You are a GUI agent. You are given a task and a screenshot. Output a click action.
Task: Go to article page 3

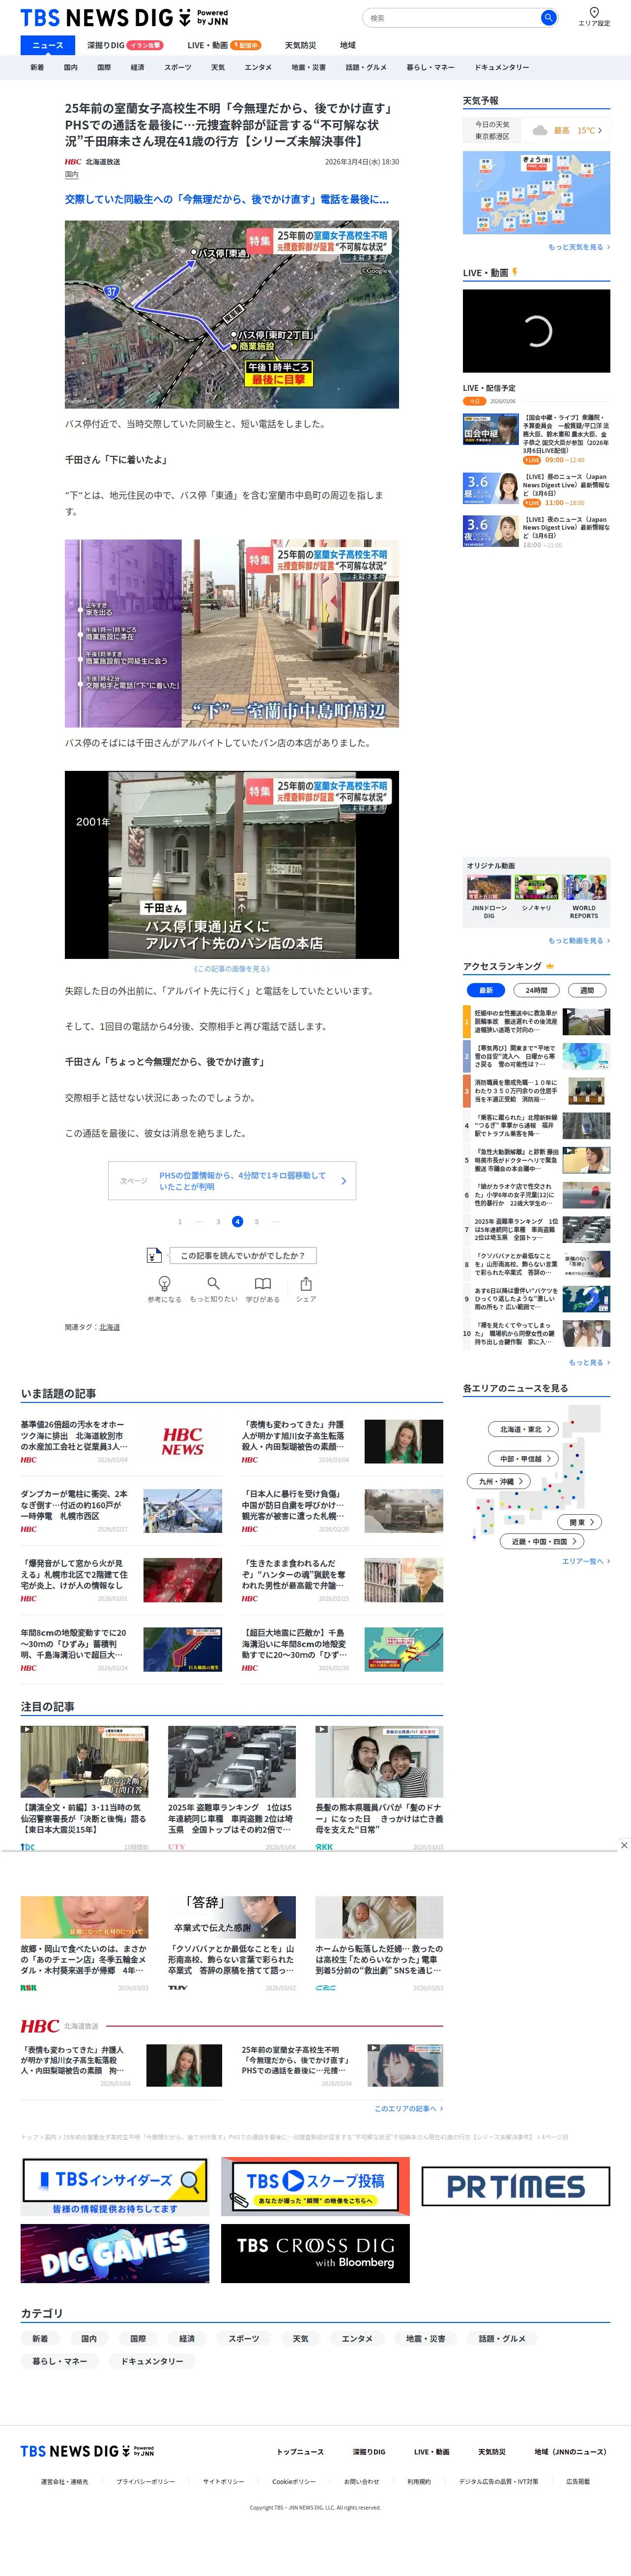[x=218, y=1221]
